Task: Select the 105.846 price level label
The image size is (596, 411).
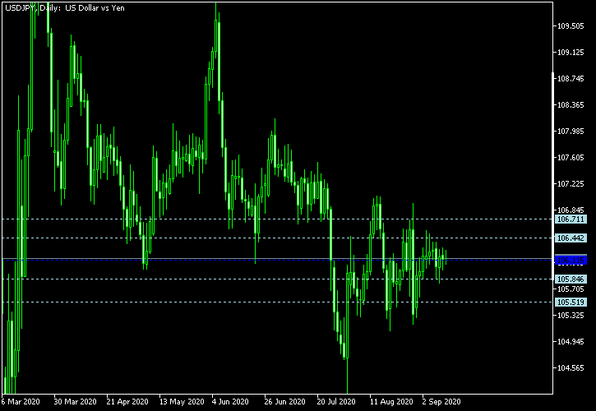Action: pyautogui.click(x=571, y=279)
